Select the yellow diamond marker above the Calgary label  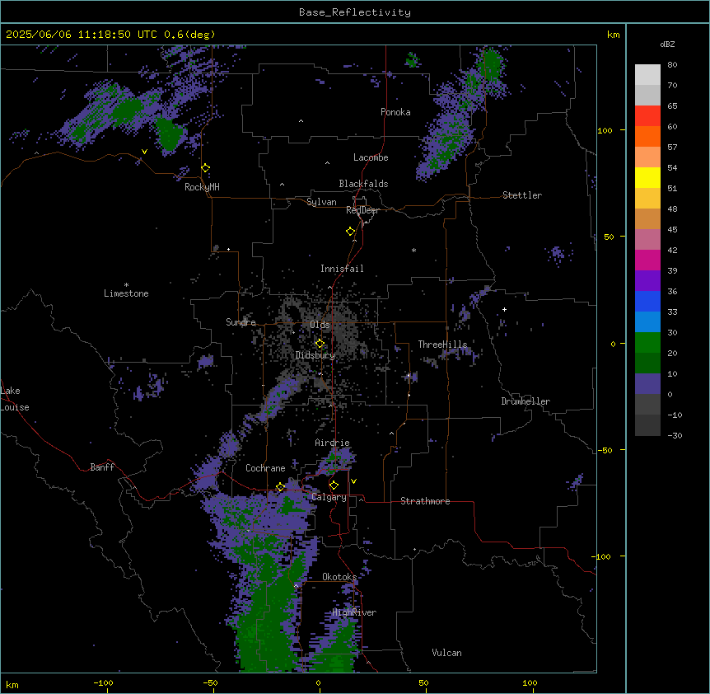[334, 485]
